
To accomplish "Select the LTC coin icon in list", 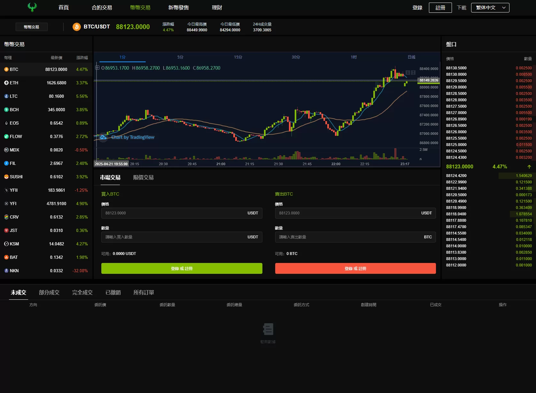I will click(6, 96).
